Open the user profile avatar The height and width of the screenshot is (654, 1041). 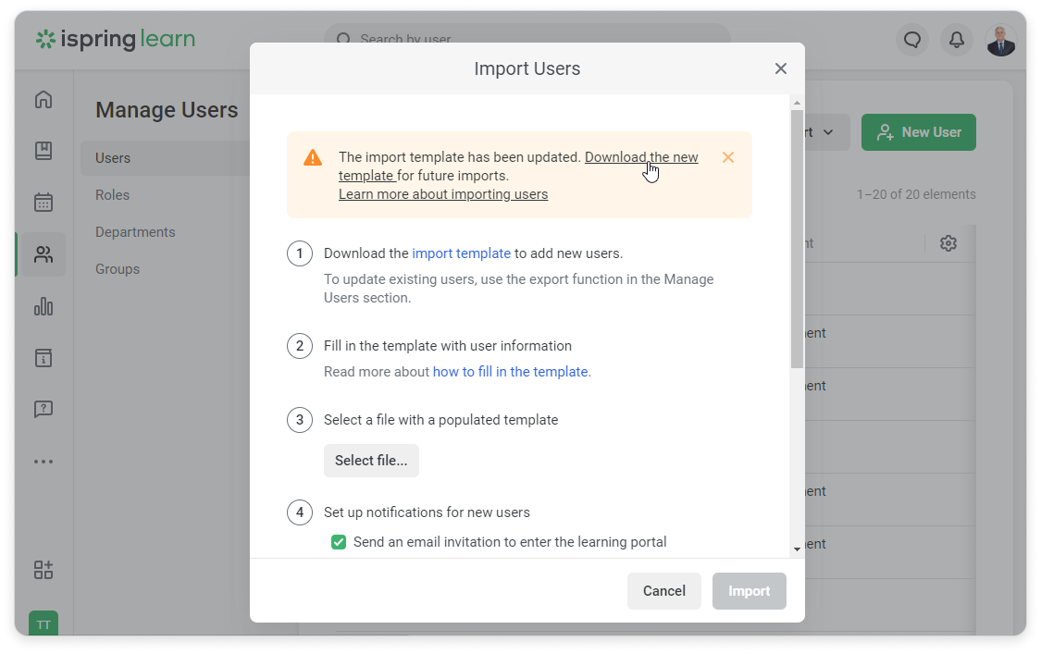(x=1000, y=40)
